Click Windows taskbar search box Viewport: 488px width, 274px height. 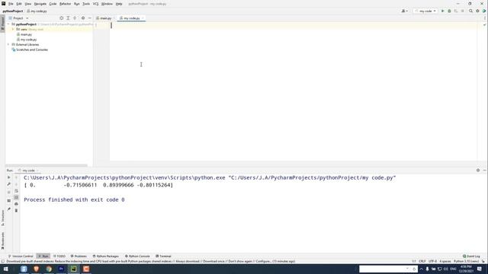388,269
